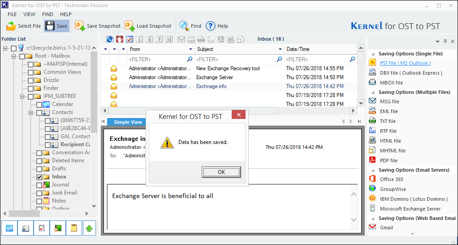458x245 pixels.
Task: Select the Exchange Setver email row
Action: [229, 77]
